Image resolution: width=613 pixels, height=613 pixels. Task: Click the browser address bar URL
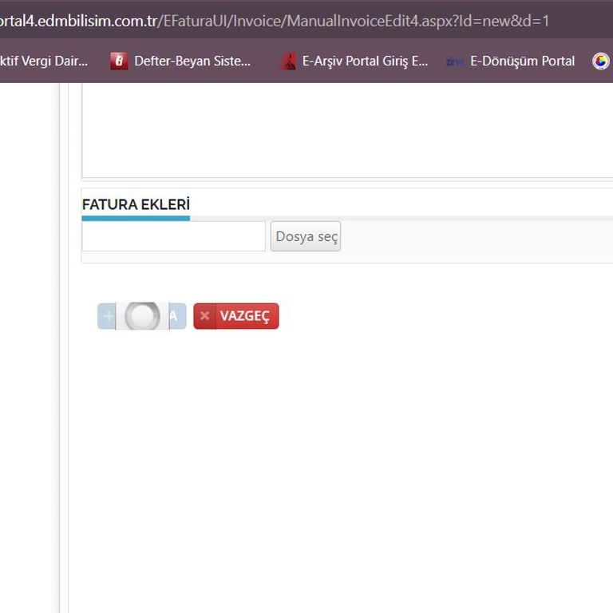tap(274, 21)
